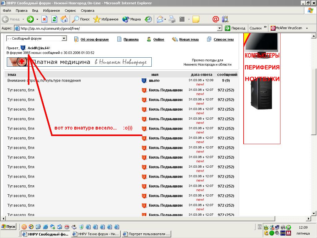Switch to ННРУ Техно форум taskbar window

[x=96, y=234]
